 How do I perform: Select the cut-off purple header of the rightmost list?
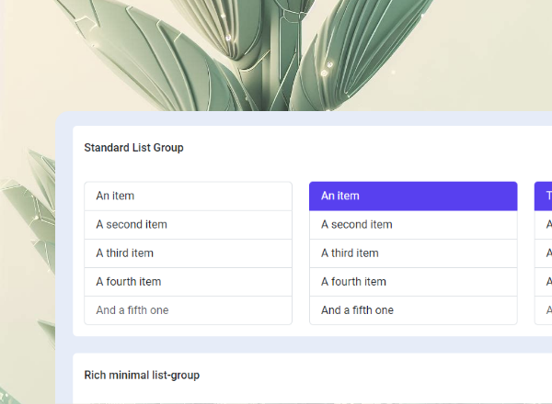544,196
